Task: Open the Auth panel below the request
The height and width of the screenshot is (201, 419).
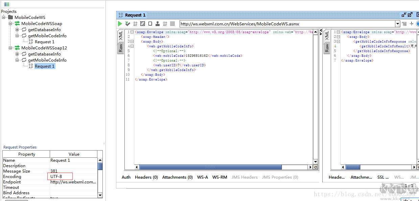Action: 126,177
